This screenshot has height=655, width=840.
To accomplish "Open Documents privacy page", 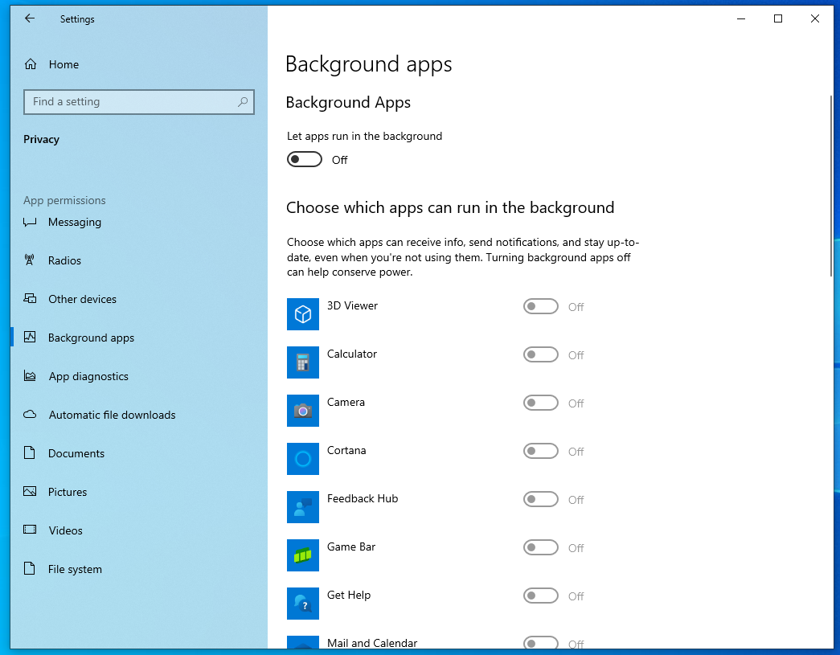I will [139, 453].
